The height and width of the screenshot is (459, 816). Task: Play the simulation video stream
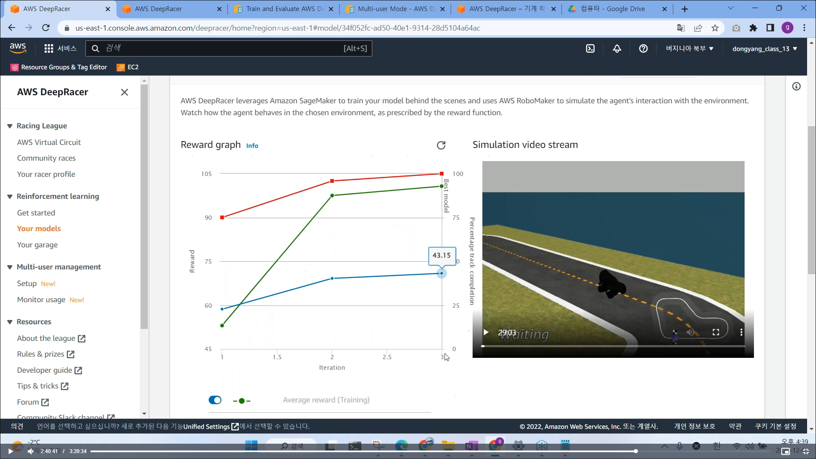(486, 332)
